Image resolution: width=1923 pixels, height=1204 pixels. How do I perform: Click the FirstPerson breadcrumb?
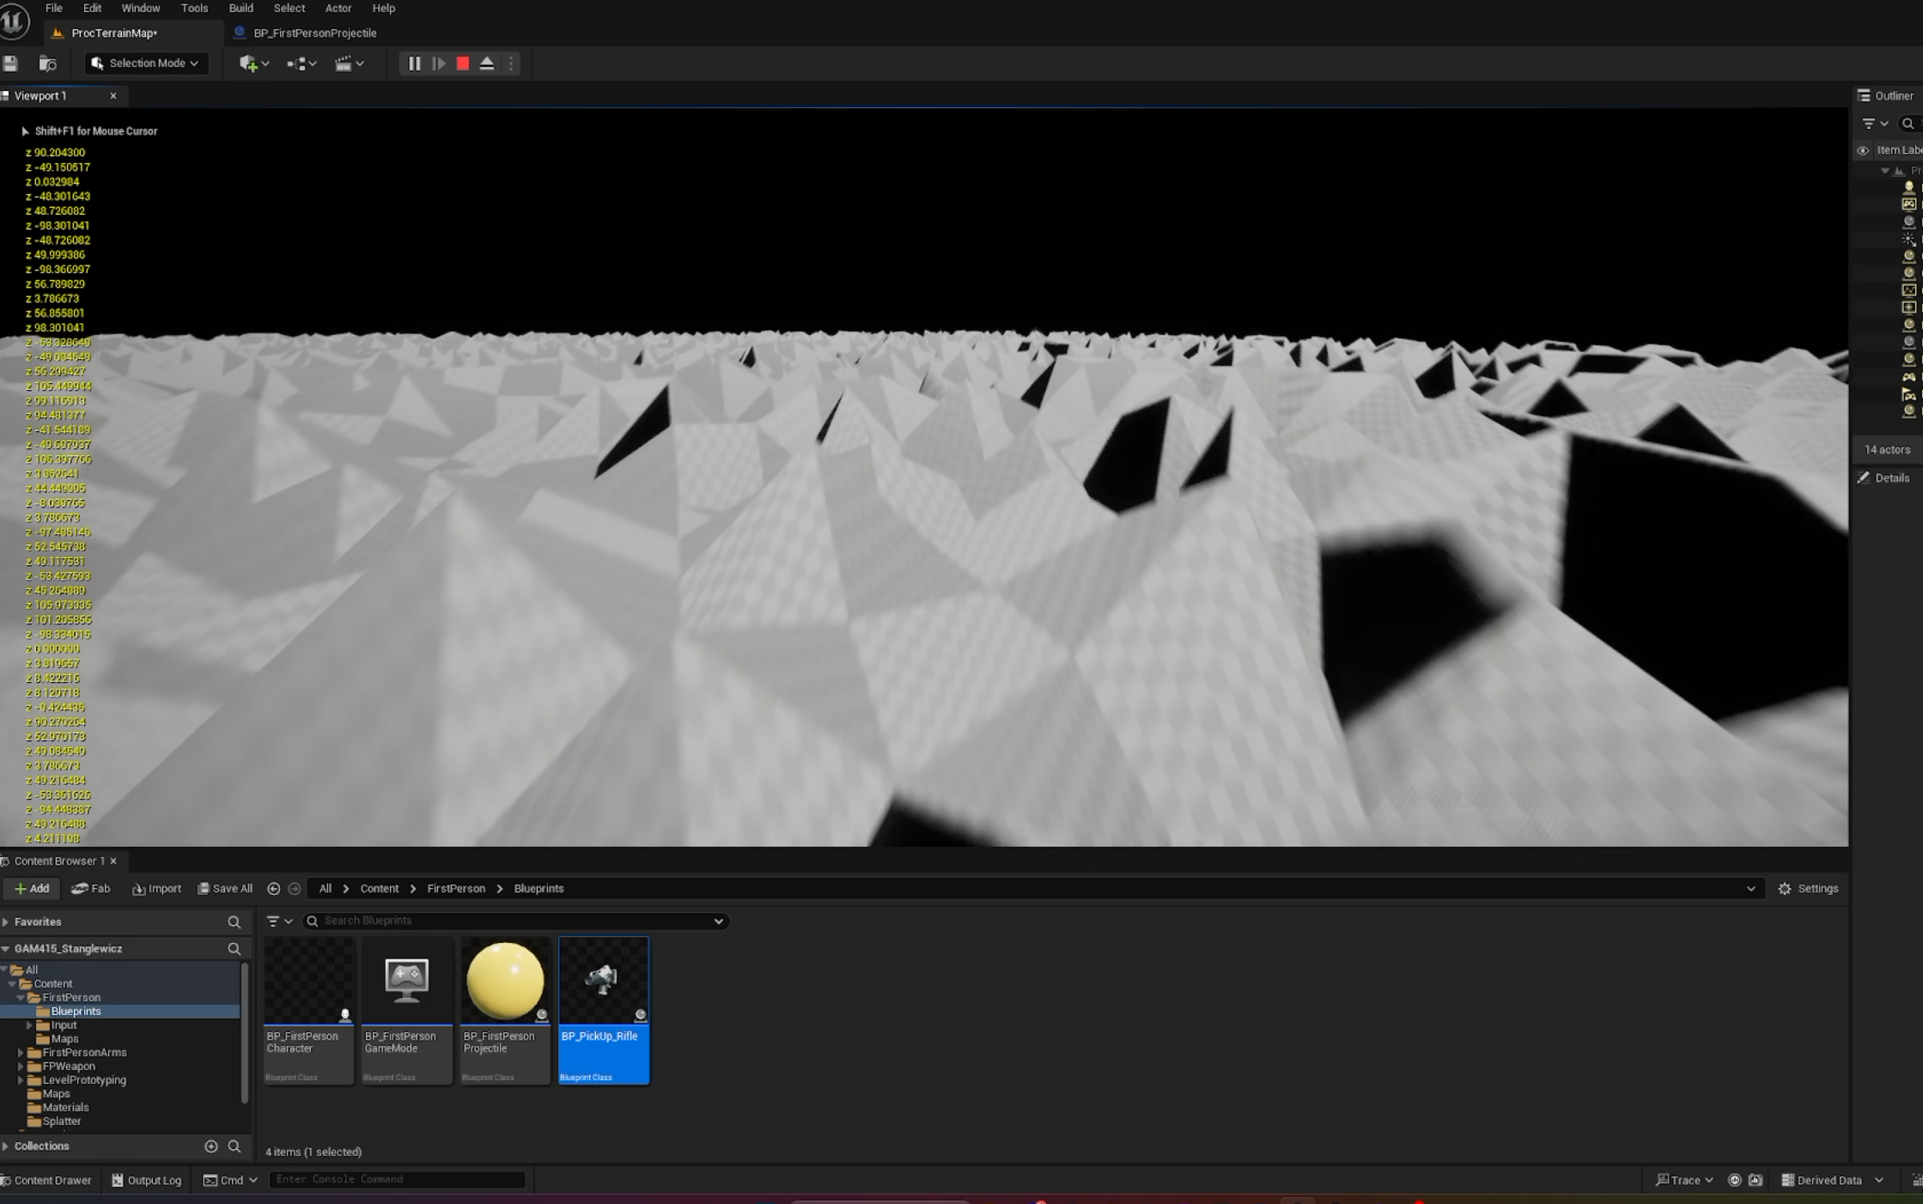coord(456,889)
